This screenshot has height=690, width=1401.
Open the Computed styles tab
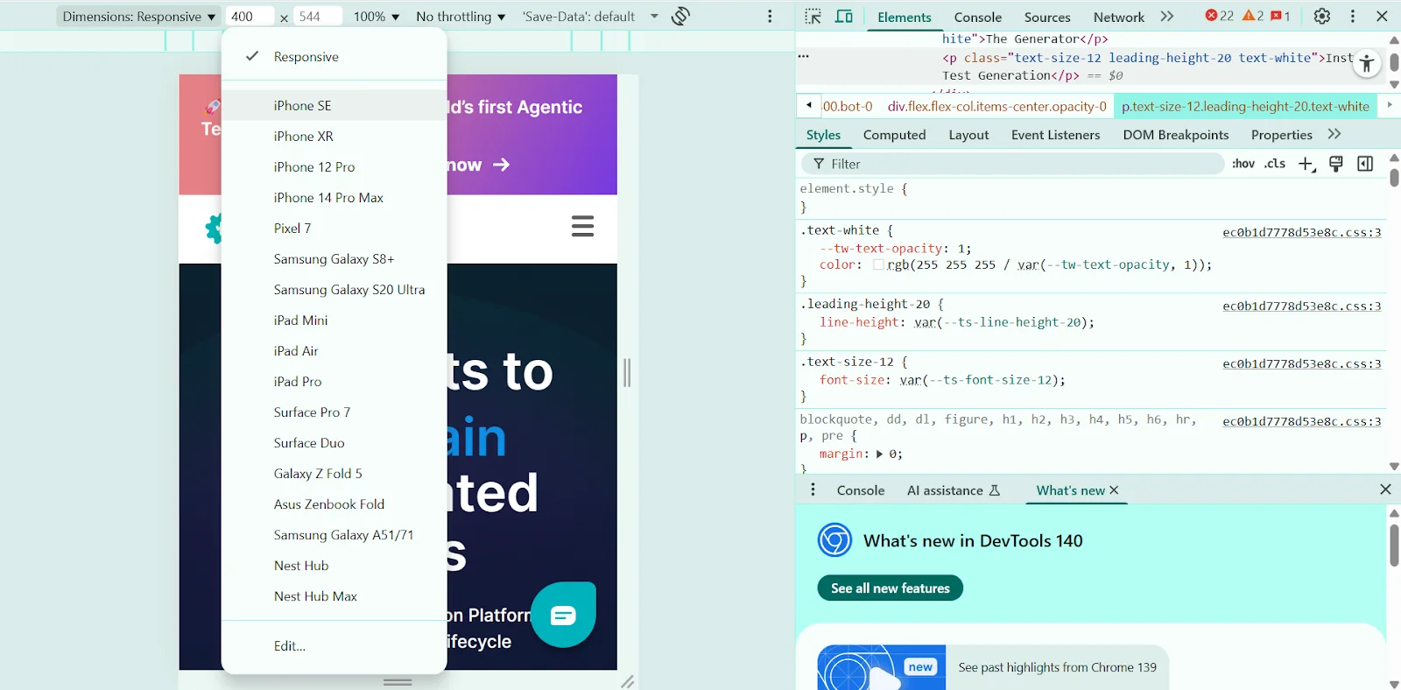coord(894,135)
